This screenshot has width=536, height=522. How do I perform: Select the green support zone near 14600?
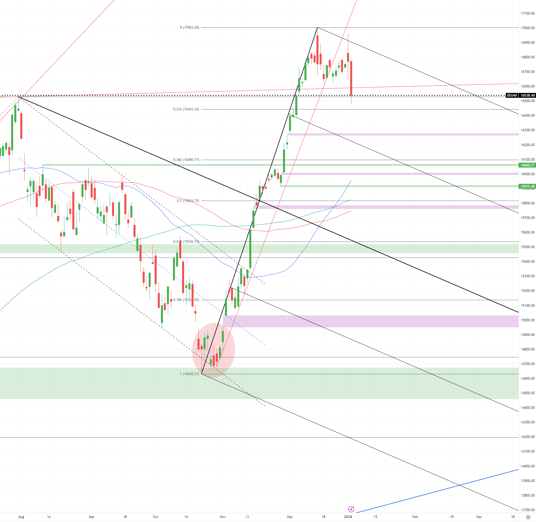pos(259,383)
